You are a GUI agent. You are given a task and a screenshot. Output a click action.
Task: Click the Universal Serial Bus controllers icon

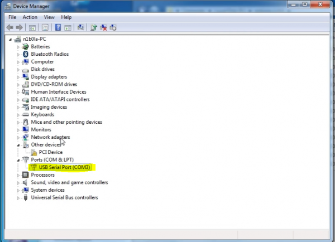point(26,197)
